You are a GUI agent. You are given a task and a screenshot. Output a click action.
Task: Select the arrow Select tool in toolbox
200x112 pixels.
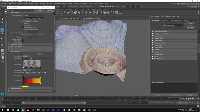coord(2,18)
